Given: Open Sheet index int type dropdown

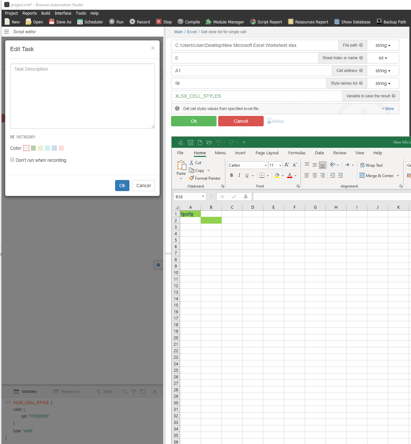Looking at the screenshot, I should coord(383,58).
